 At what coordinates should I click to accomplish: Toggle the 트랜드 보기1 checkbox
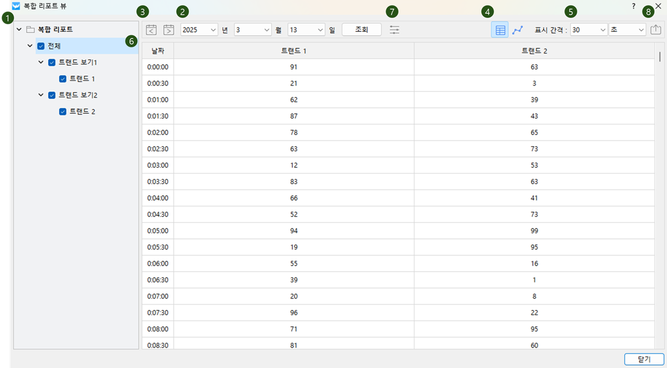click(52, 62)
